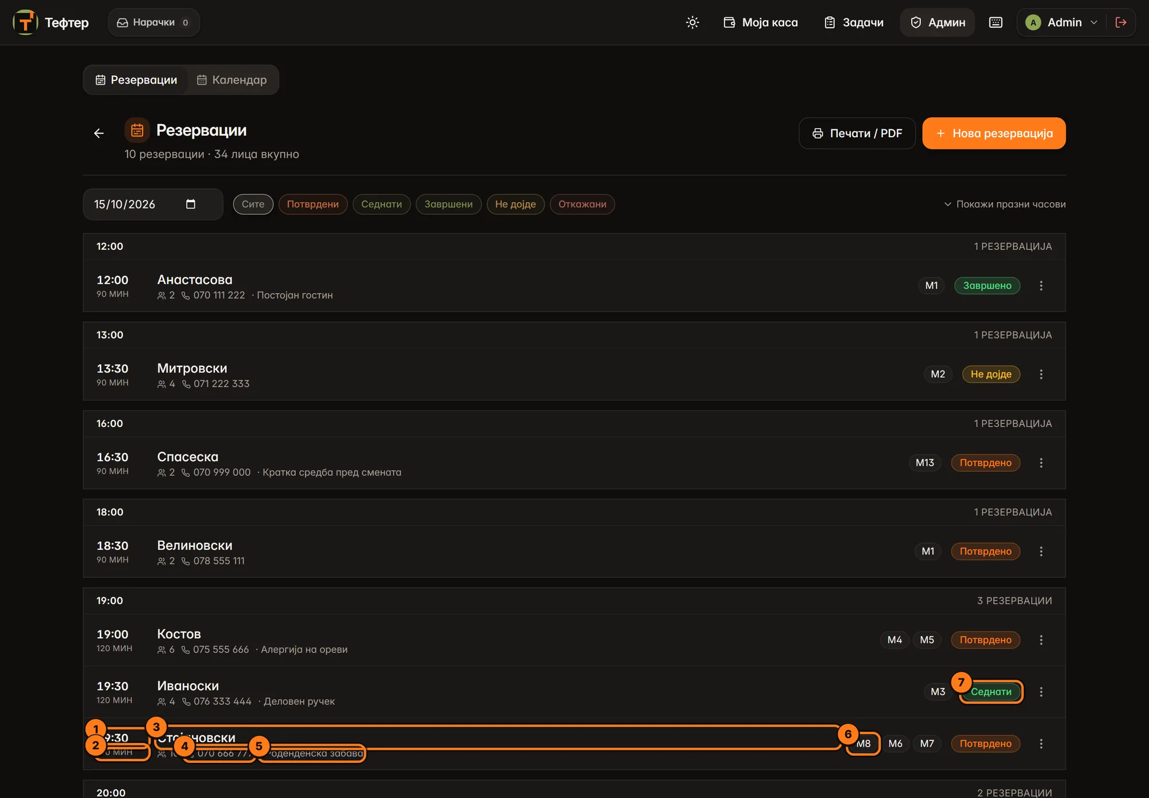Filter by Потврдени status
The height and width of the screenshot is (798, 1149).
pos(313,204)
